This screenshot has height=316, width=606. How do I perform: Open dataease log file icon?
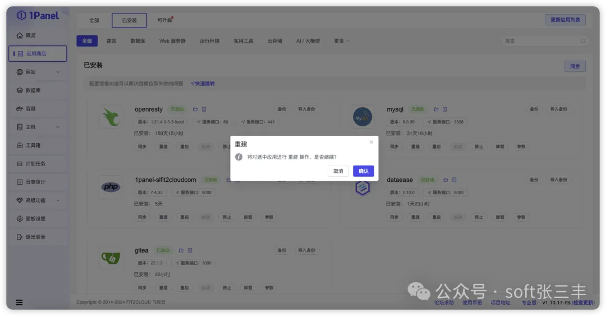[454, 180]
